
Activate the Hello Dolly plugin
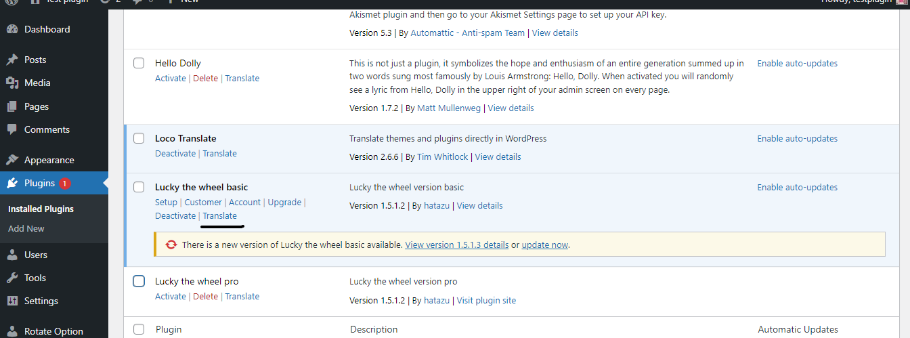coord(171,78)
